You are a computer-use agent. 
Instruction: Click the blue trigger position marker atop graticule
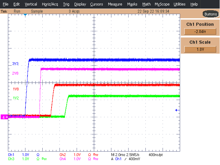25,15
